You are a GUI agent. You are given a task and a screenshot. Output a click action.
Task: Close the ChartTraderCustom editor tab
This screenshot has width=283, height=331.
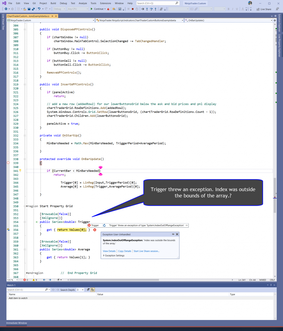[56, 16]
